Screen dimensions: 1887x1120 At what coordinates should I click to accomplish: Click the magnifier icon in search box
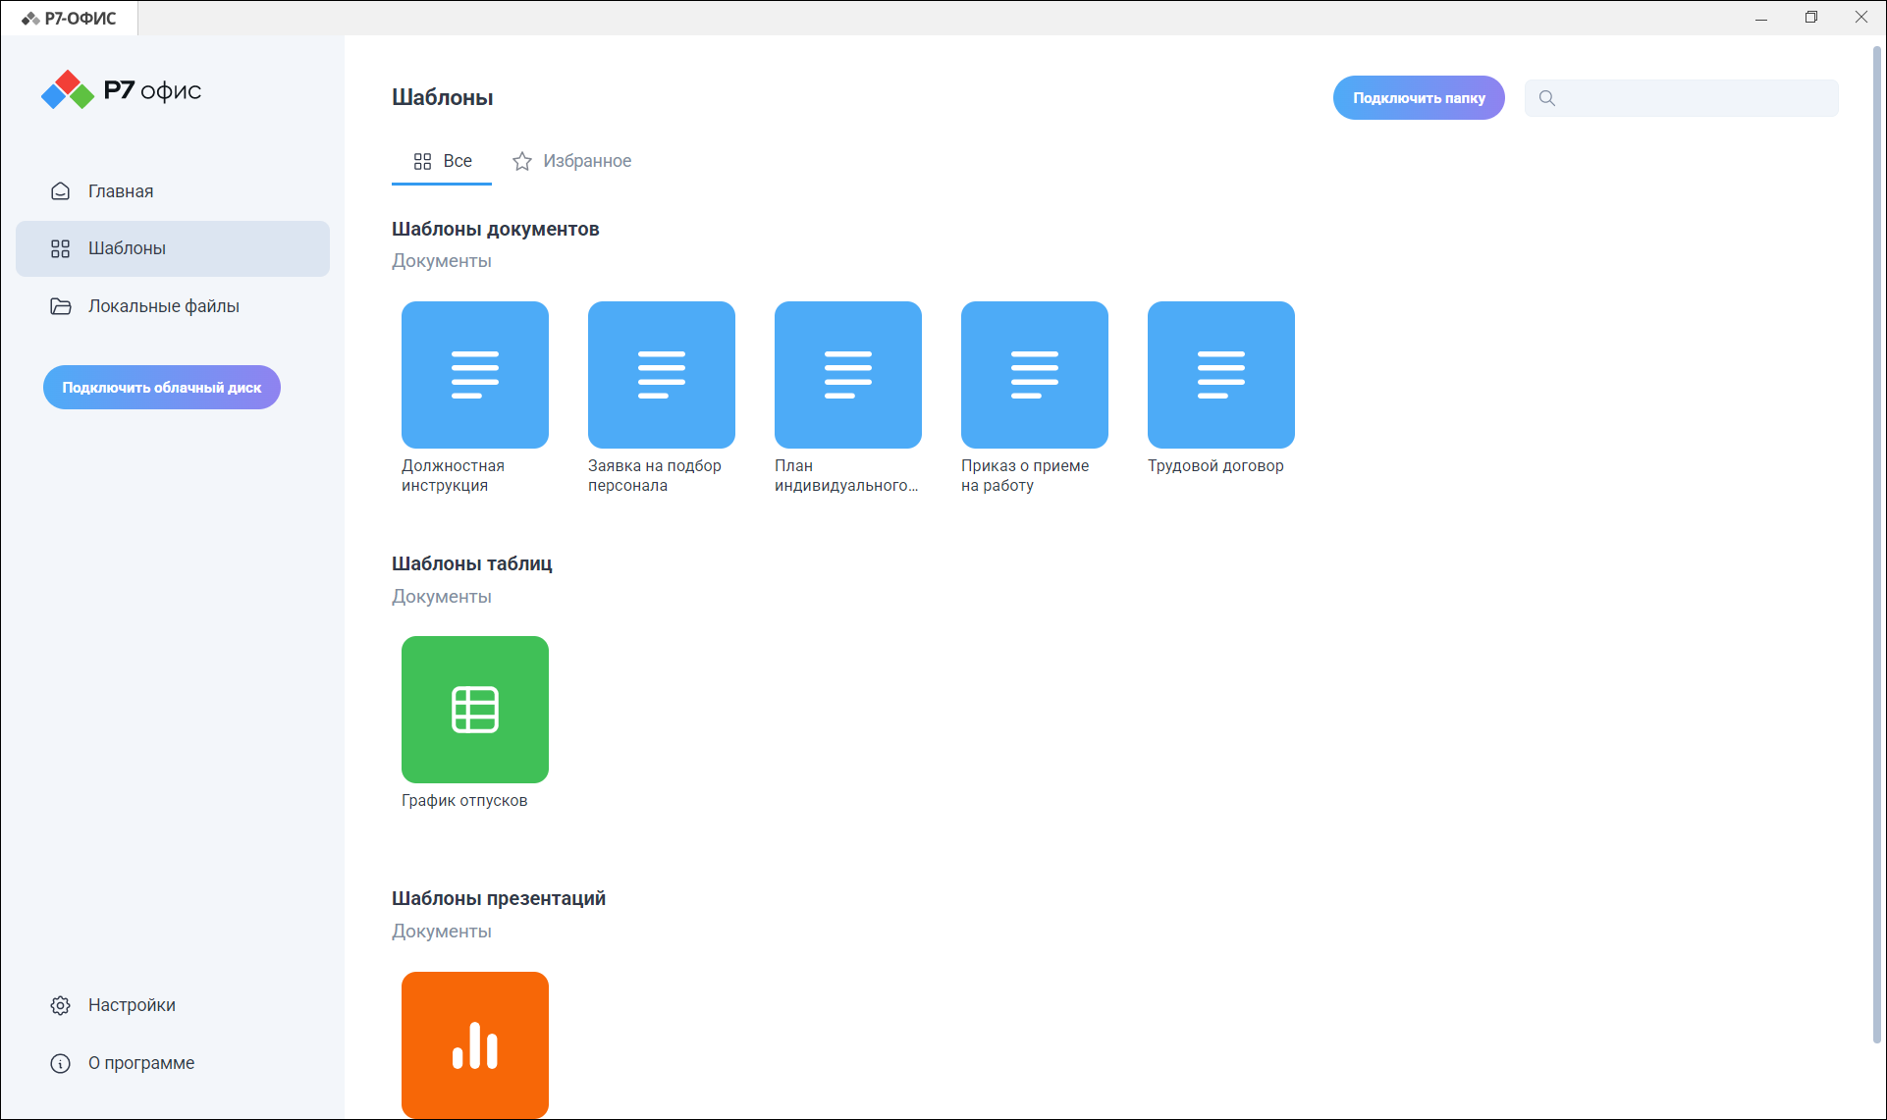click(x=1547, y=98)
